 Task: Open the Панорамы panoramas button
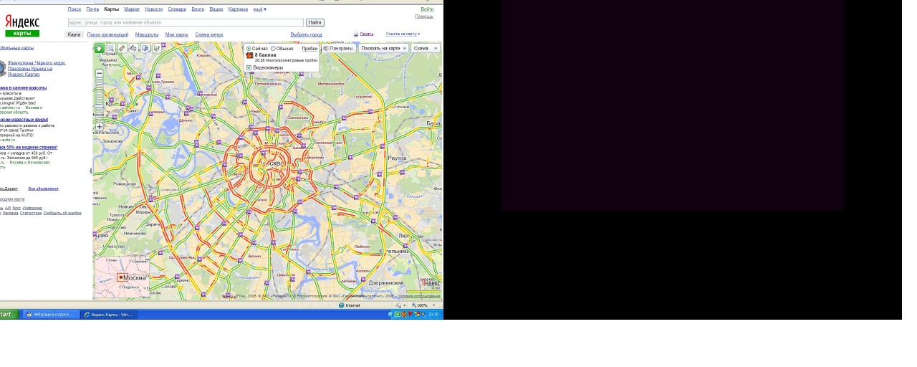coord(338,48)
